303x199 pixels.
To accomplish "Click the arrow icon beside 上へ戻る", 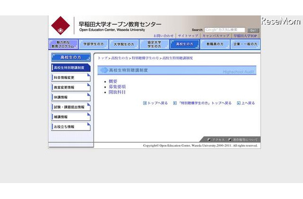I will pyautogui.click(x=238, y=103).
